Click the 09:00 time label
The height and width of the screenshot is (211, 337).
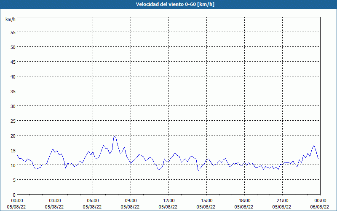[131, 201]
